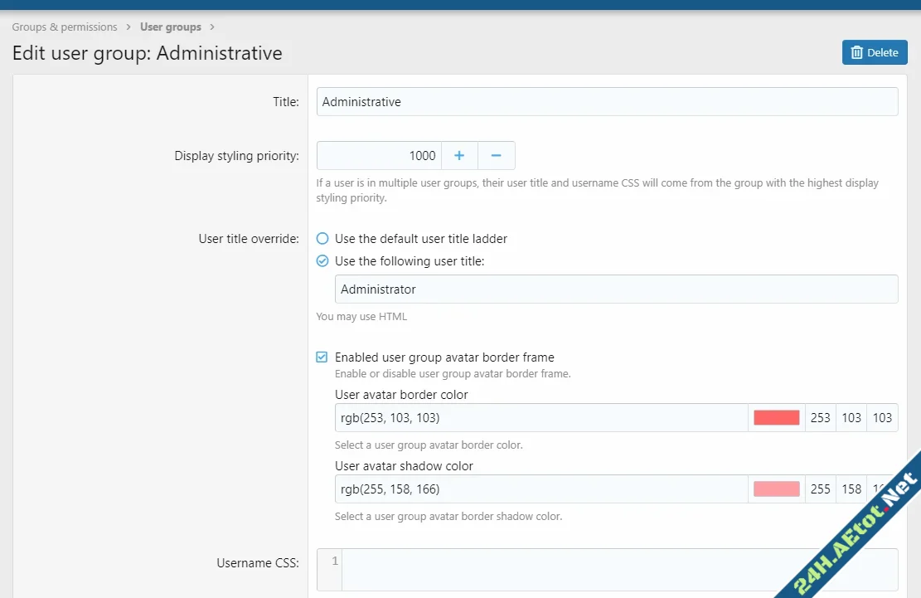
Task: Click the shadow color green value 158
Action: 851,489
